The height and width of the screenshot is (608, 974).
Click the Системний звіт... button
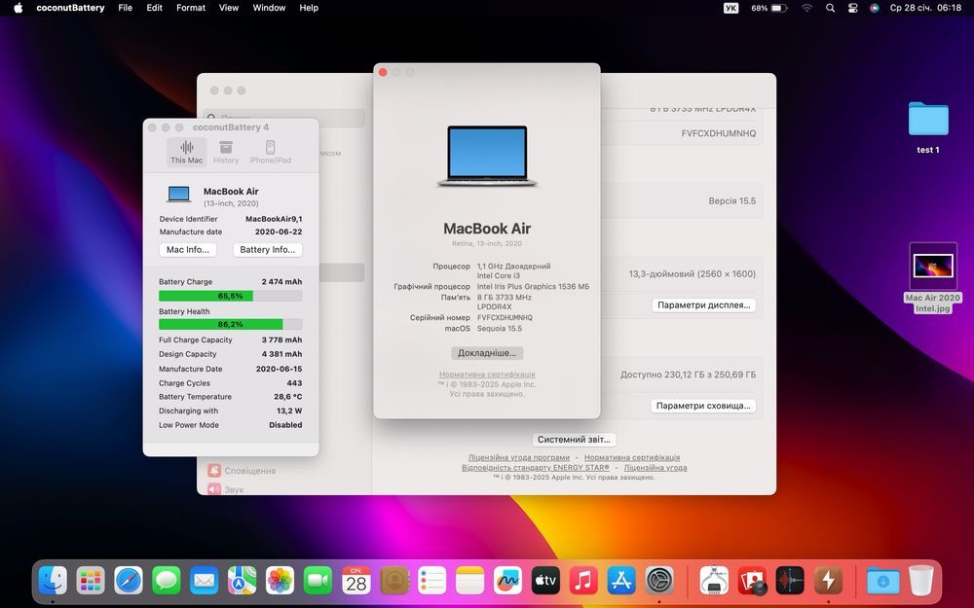(574, 440)
